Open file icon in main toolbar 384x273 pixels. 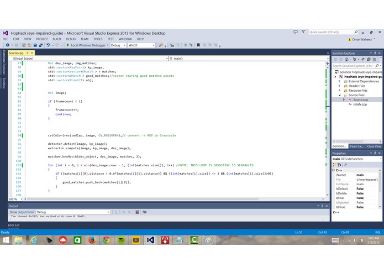tap(29, 45)
